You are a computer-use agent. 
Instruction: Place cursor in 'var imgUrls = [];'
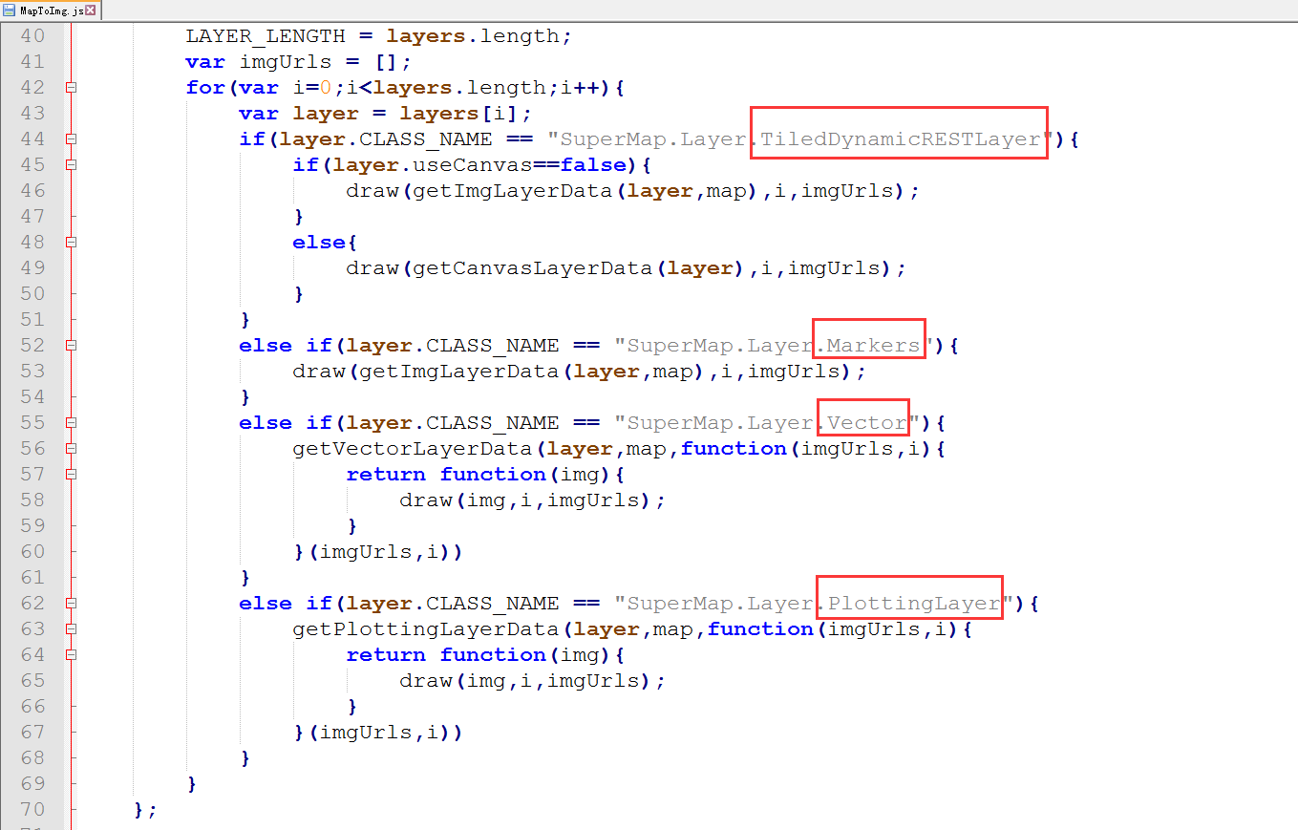coord(299,62)
